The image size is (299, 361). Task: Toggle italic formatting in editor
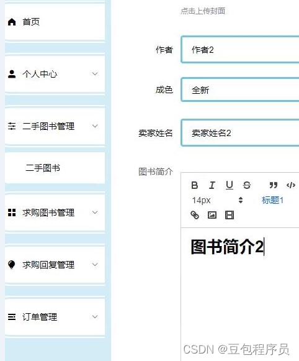click(212, 185)
